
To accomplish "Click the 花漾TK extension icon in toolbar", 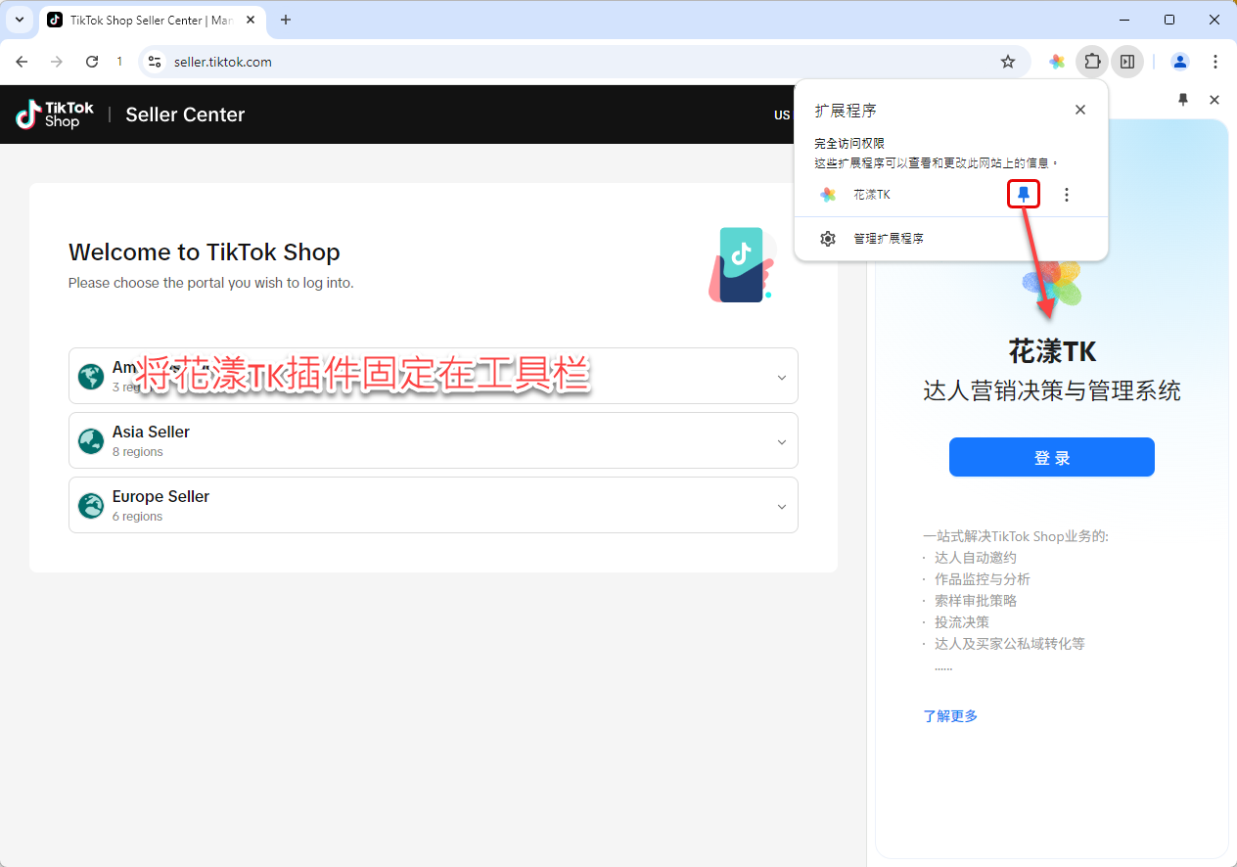I will [x=1057, y=62].
